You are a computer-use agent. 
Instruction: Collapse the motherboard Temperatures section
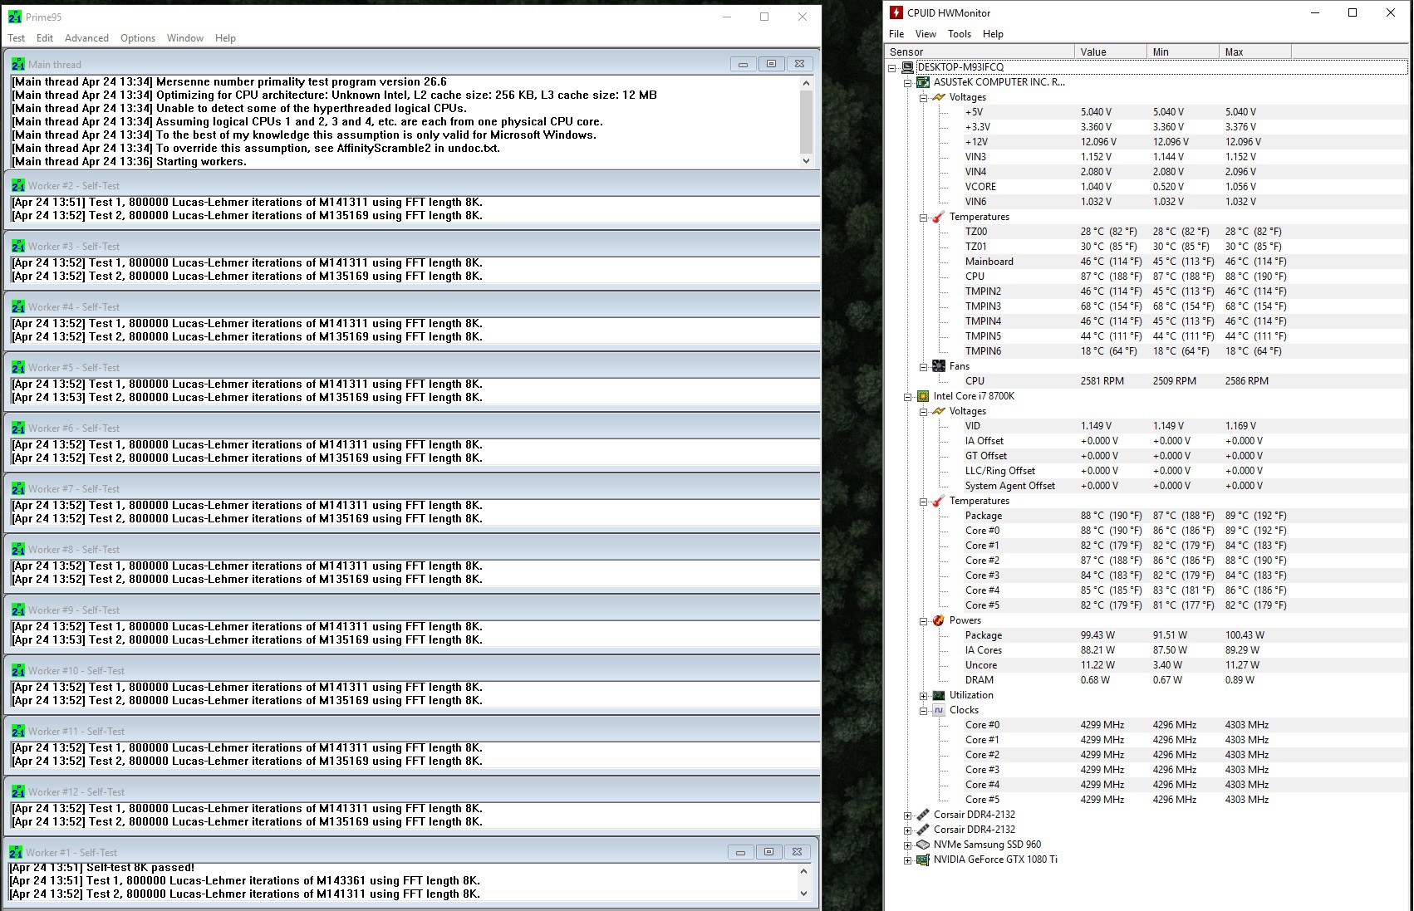(x=923, y=218)
